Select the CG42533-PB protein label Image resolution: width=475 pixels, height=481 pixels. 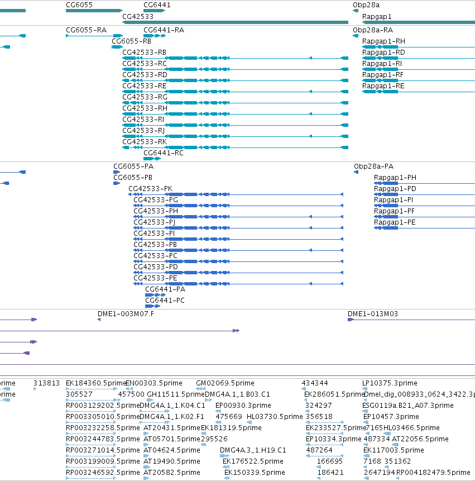coord(155,245)
